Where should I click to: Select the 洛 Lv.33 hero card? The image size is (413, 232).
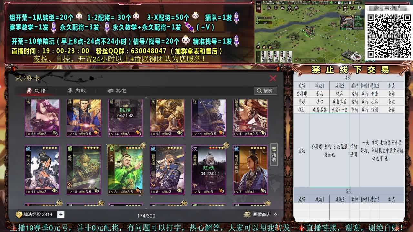[x=42, y=118]
